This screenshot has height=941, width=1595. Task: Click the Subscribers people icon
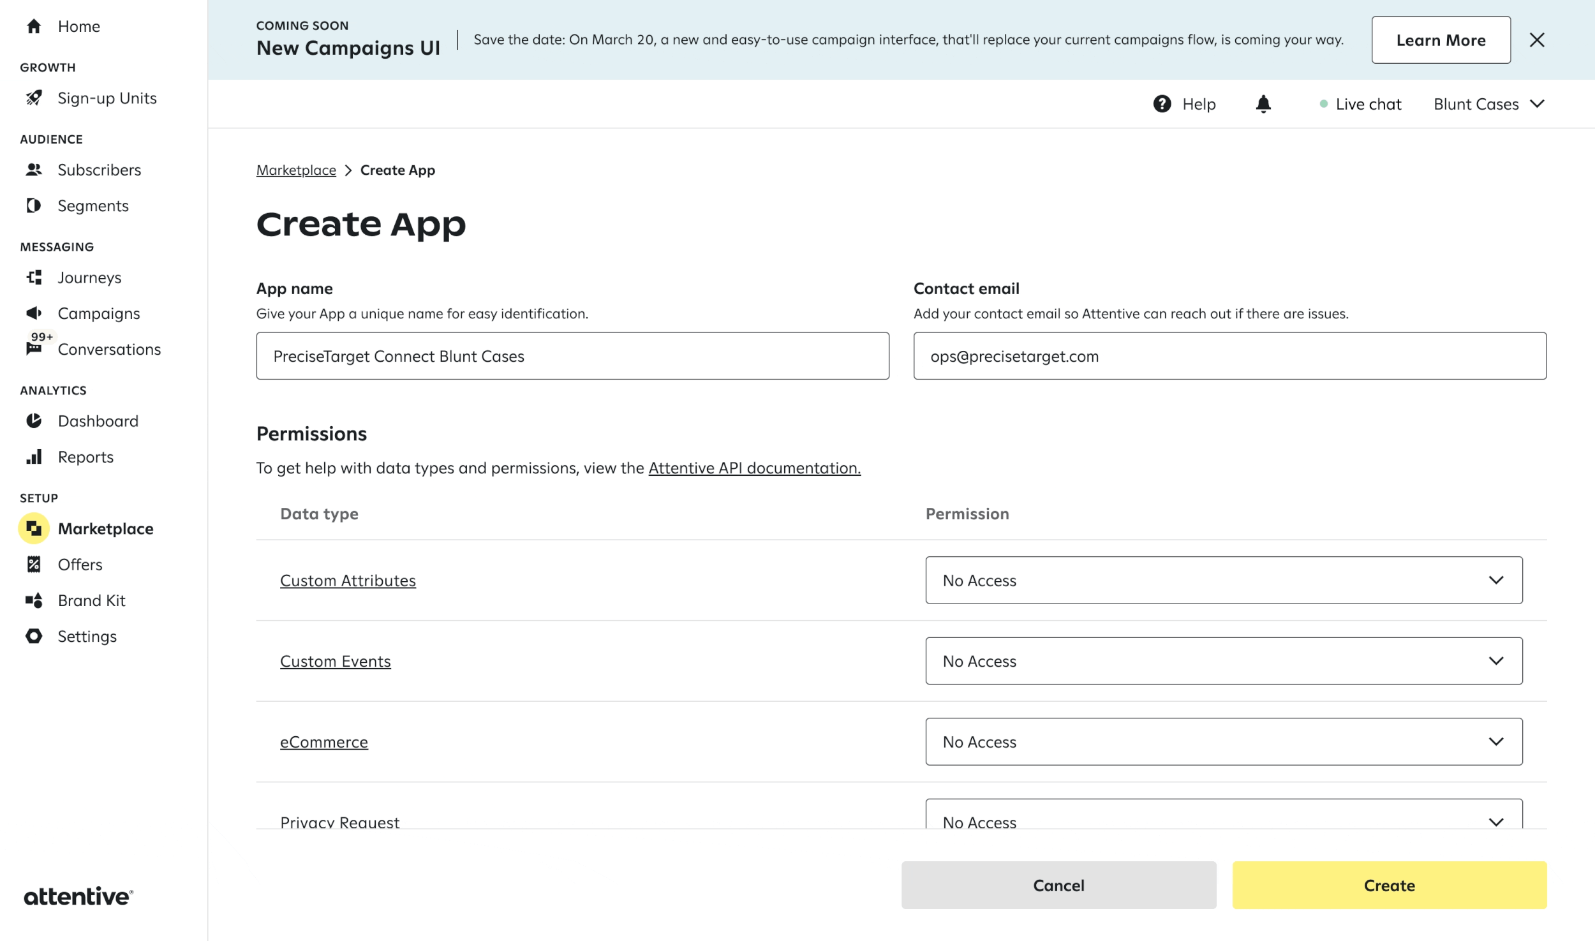click(x=34, y=170)
